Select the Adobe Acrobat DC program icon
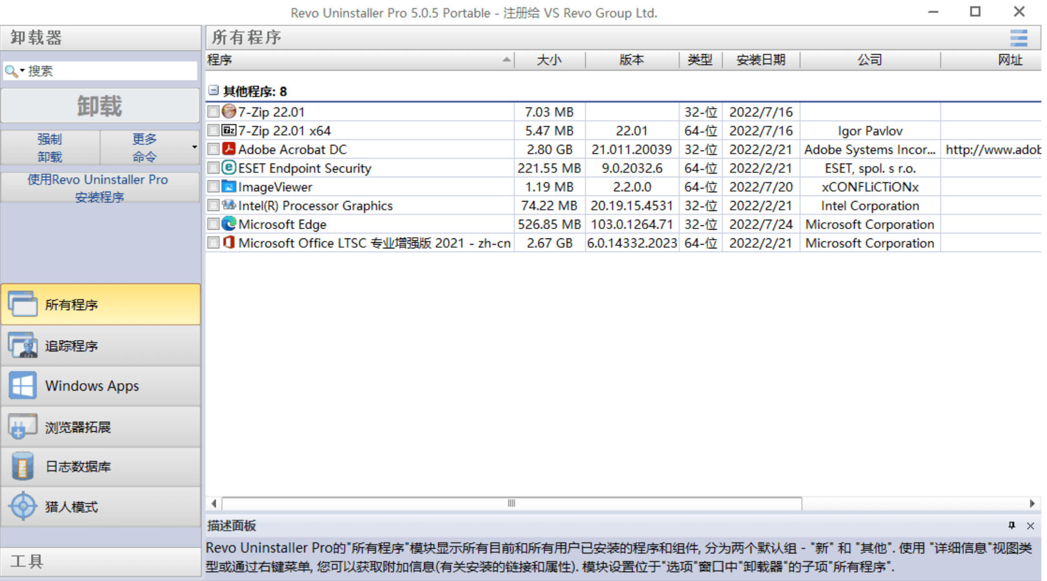The height and width of the screenshot is (581, 1047). point(229,149)
